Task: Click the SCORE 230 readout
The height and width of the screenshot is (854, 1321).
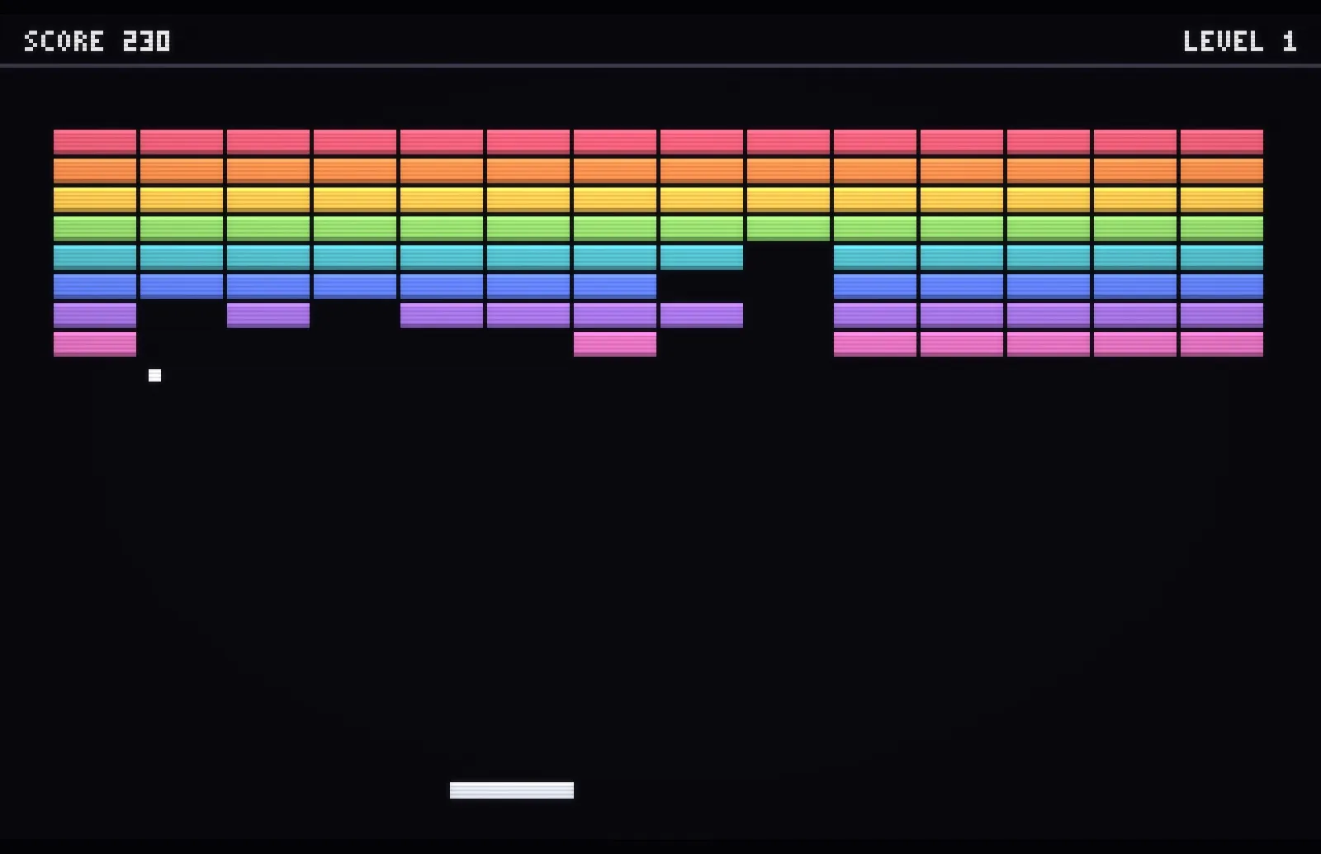Action: pos(97,40)
